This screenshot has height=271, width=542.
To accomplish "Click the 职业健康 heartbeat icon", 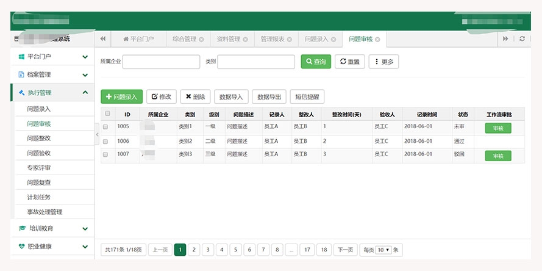I will click(x=22, y=247).
